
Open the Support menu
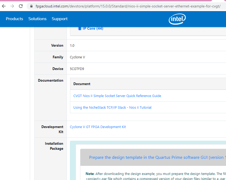coord(60,19)
